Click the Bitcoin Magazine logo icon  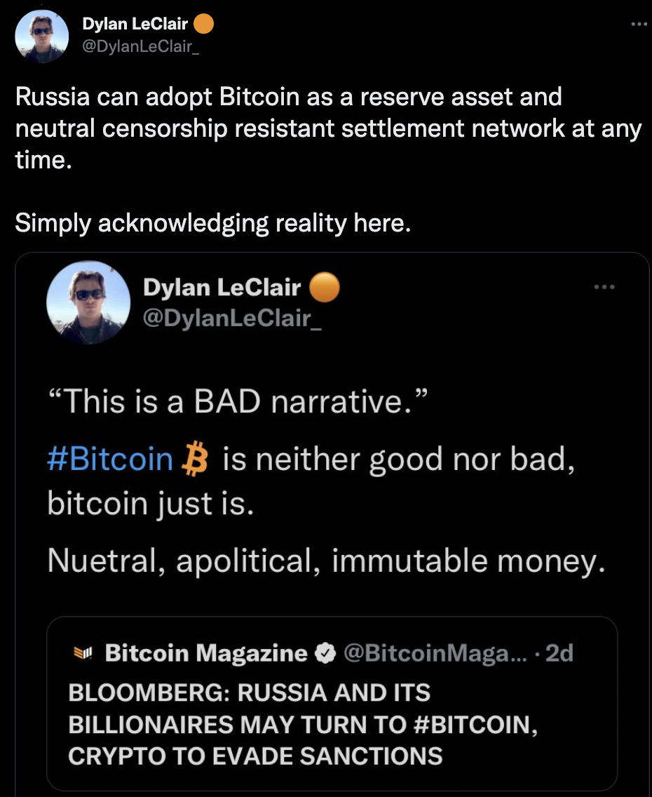coord(83,654)
